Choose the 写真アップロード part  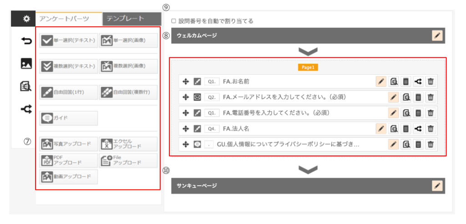(68, 144)
